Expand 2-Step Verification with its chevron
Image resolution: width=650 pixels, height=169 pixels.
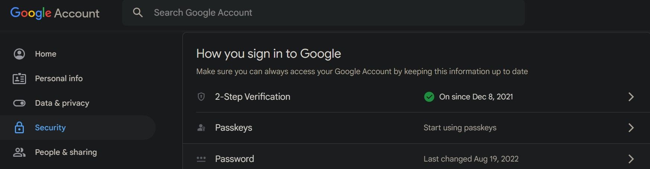tap(631, 97)
